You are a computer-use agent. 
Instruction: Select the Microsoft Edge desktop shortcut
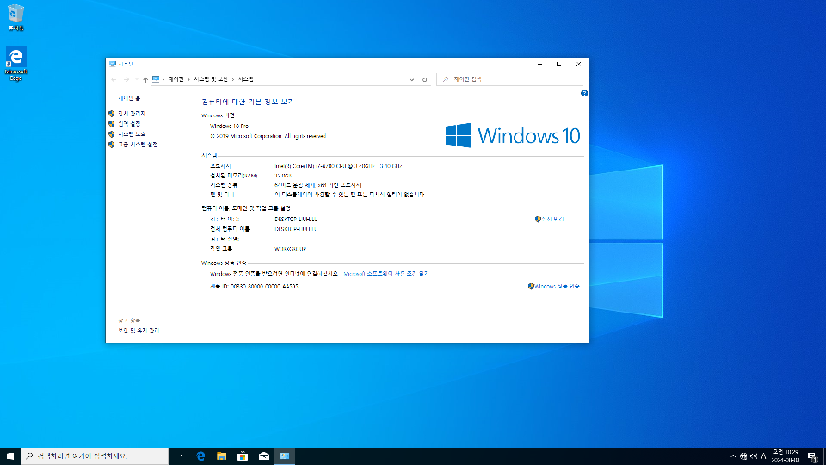[15, 64]
